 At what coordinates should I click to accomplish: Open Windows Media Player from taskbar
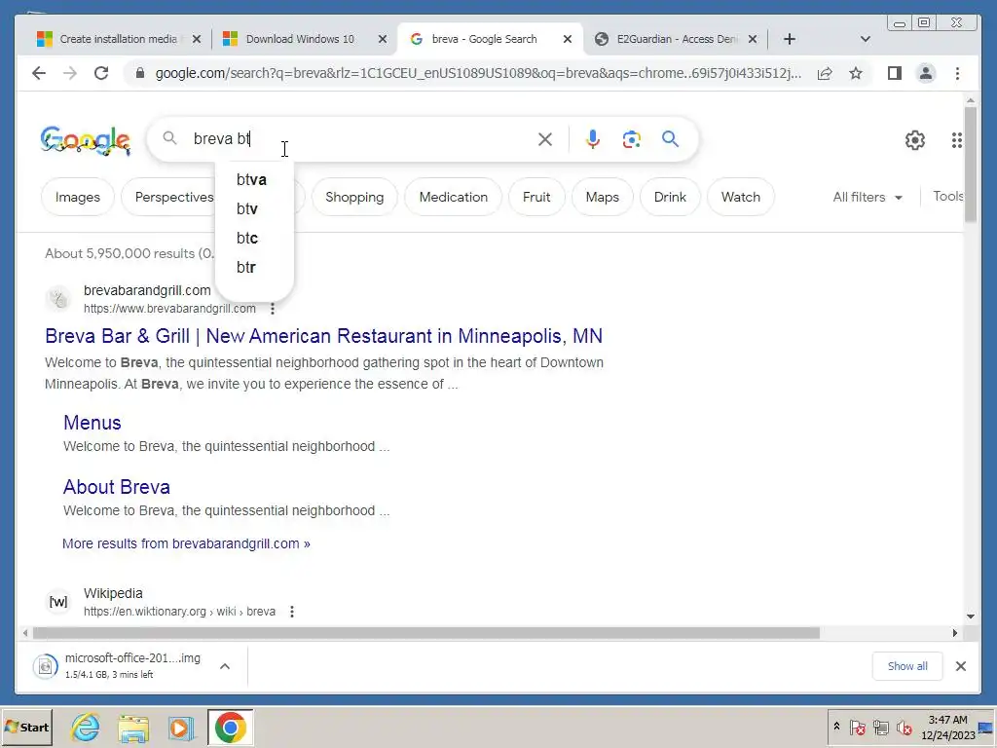pyautogui.click(x=180, y=728)
